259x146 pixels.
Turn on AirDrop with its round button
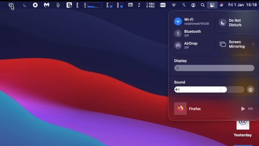coord(178,45)
